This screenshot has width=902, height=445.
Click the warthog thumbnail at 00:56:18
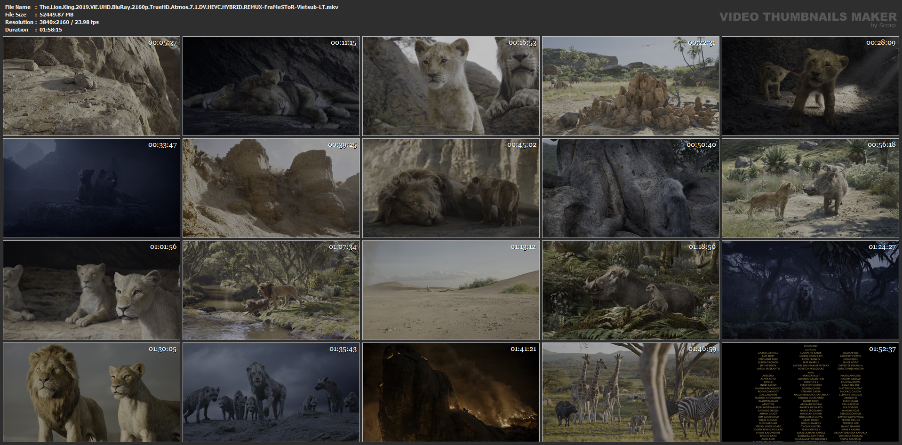coord(810,188)
